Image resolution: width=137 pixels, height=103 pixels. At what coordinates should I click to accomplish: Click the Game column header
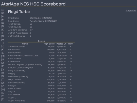tap(25, 44)
